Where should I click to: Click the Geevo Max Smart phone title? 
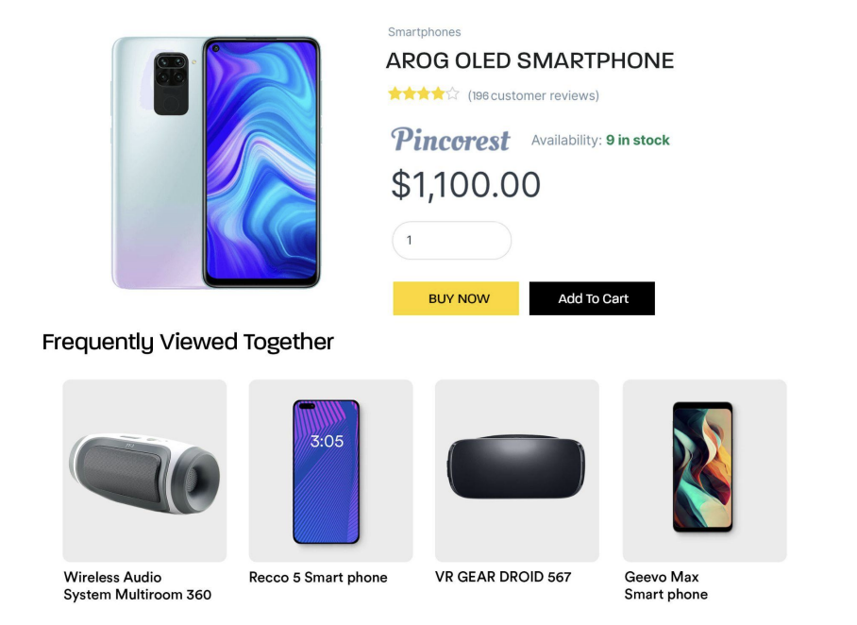coord(665,585)
